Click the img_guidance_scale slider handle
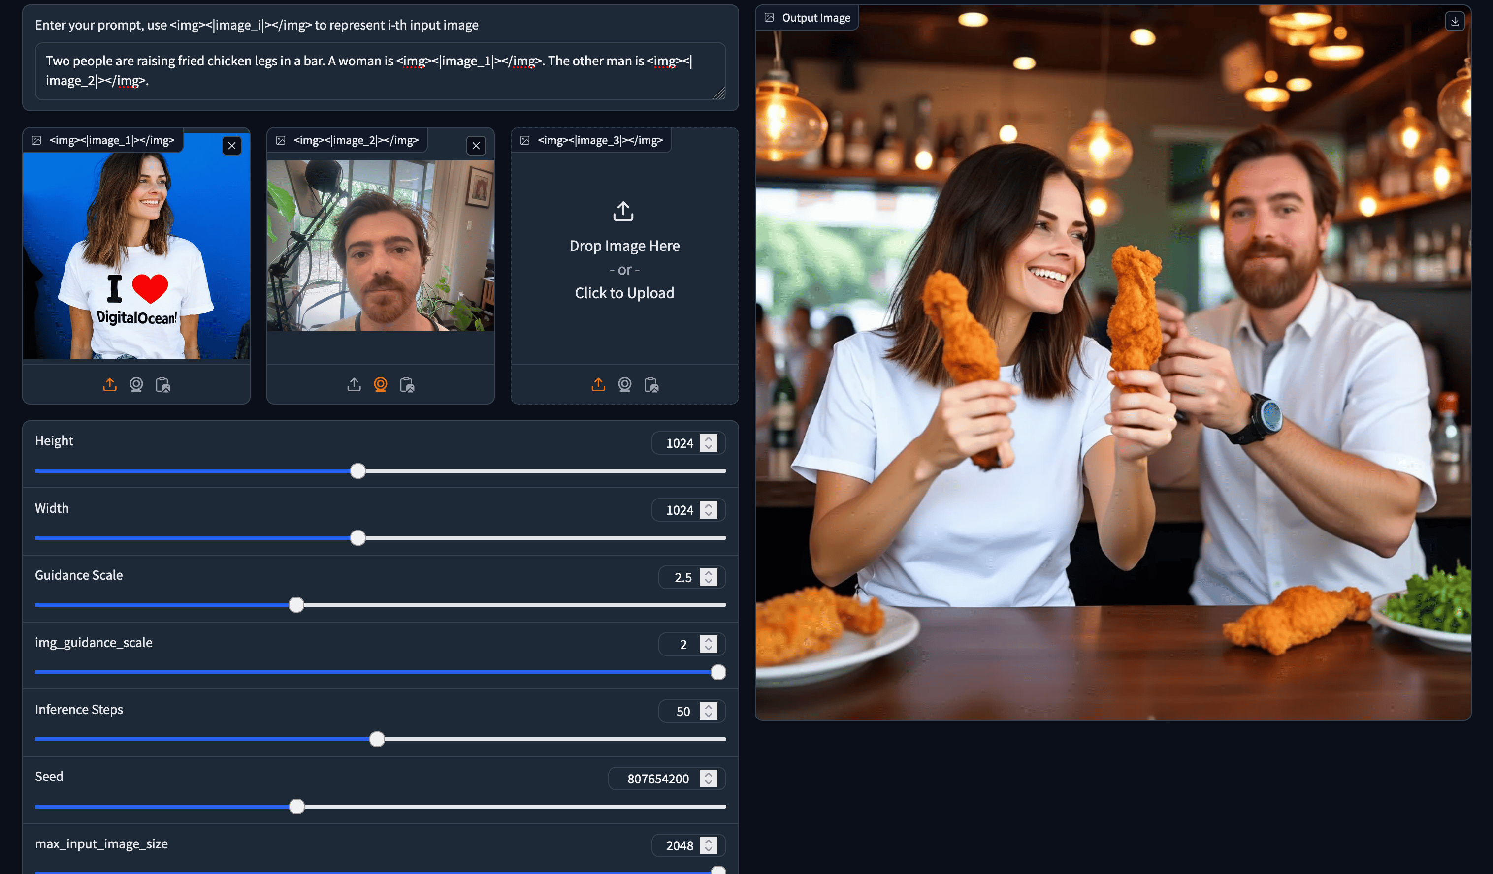The image size is (1493, 874). [x=718, y=673]
